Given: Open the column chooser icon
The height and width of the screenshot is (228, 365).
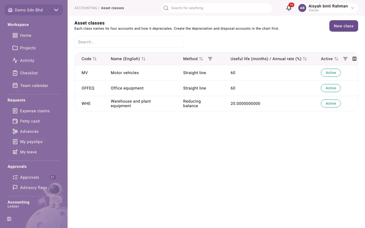Looking at the screenshot, I should [x=354, y=59].
